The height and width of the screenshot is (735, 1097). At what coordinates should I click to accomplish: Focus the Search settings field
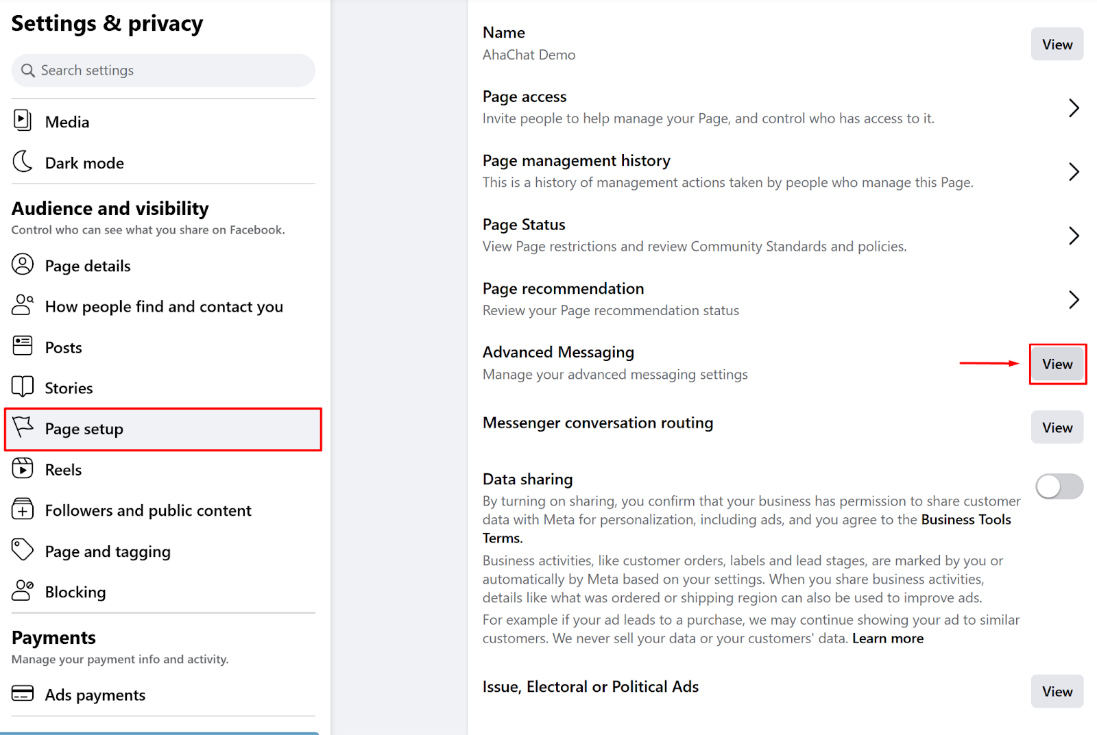tap(163, 71)
